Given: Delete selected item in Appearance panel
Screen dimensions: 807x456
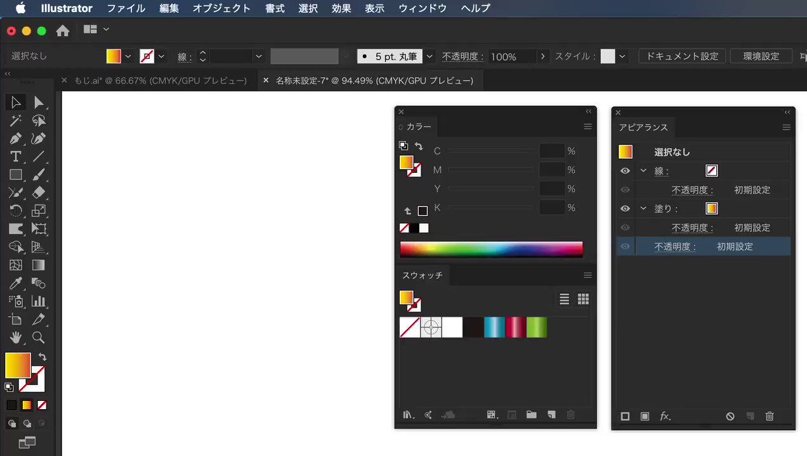Looking at the screenshot, I should (770, 416).
